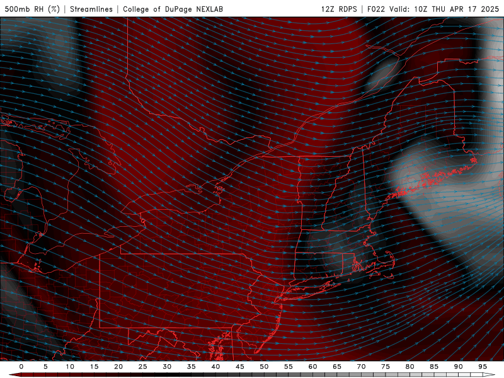Click the colorbar label "10"

[70, 367]
